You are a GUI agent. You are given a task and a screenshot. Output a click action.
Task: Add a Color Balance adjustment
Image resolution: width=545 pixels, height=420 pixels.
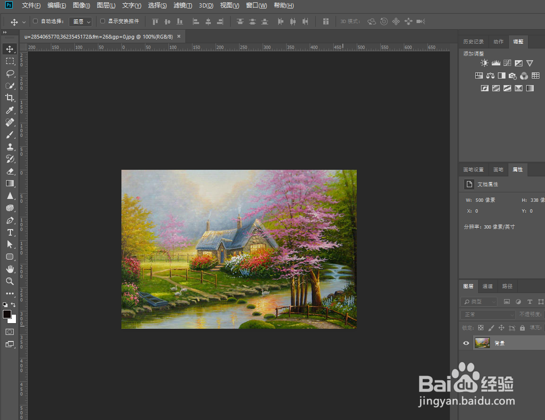pos(490,76)
